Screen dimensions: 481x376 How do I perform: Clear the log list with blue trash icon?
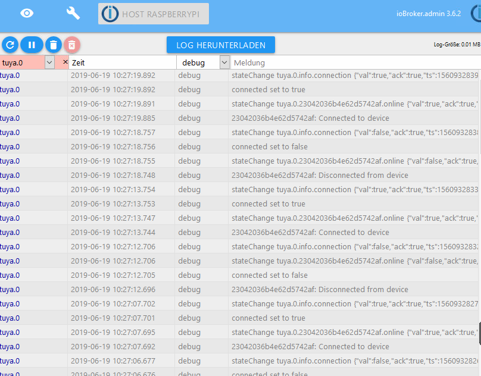[x=54, y=45]
